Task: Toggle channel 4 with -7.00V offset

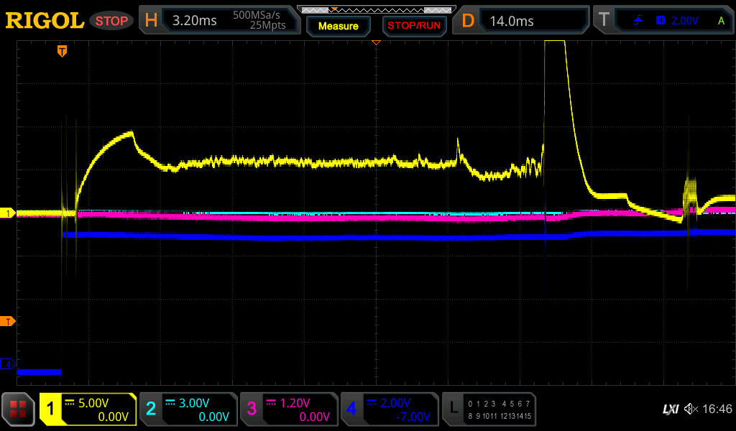Action: coord(390,409)
